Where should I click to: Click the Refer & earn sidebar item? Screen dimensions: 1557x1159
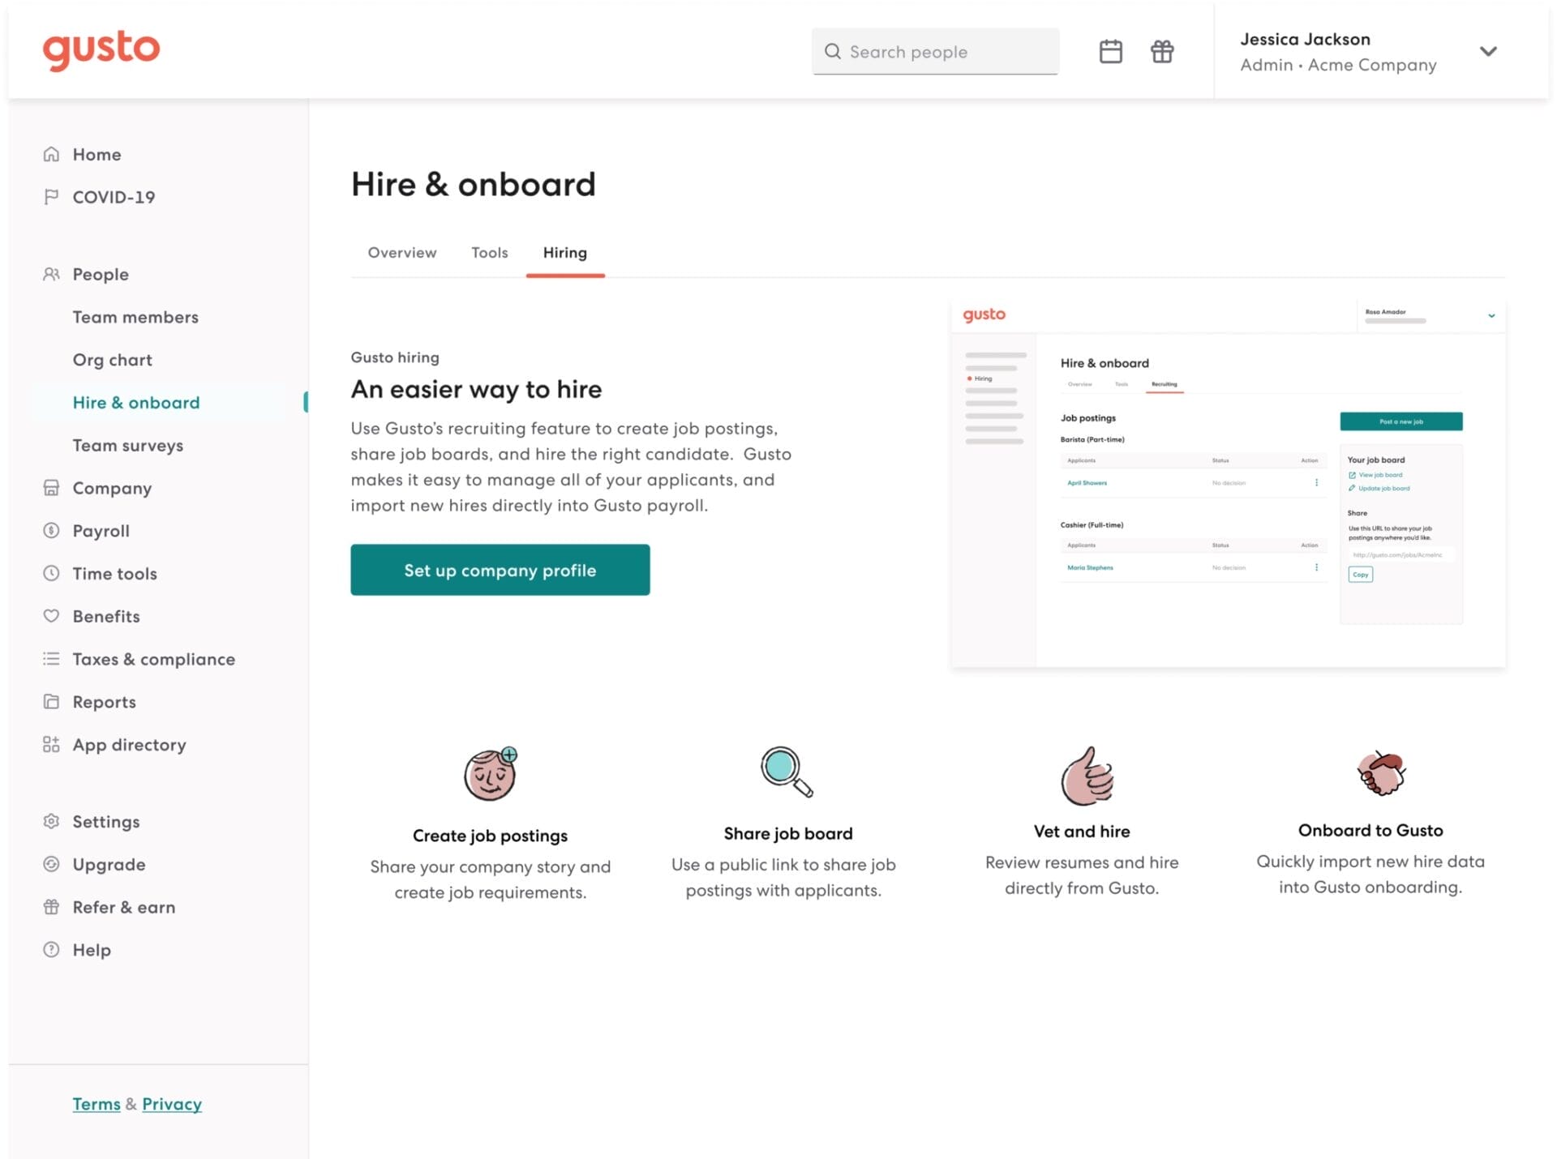coord(124,906)
